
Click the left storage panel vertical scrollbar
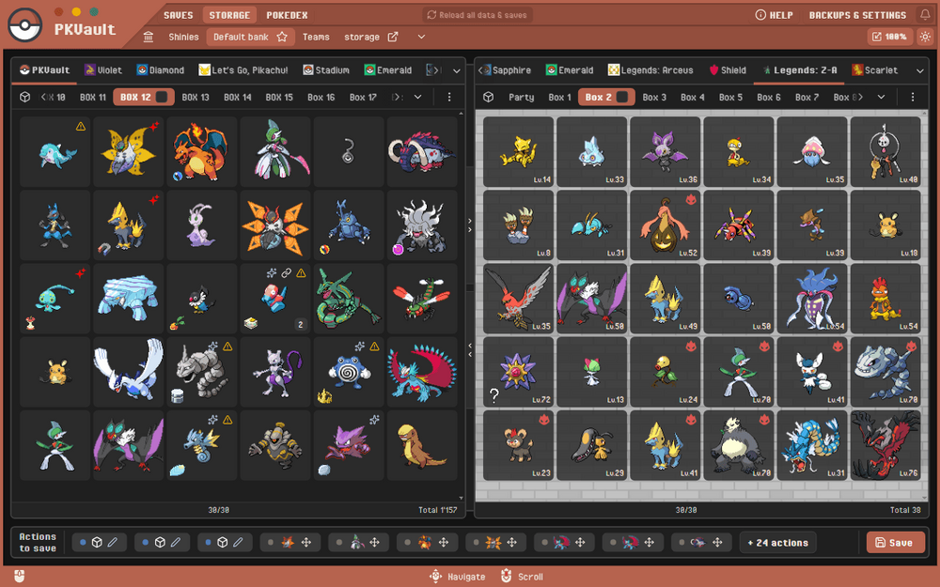point(461,304)
